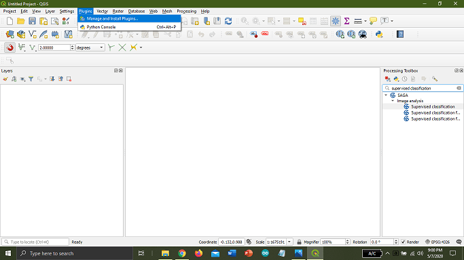This screenshot has width=464, height=260.
Task: Step the Magnifier value with its spinner arrows
Action: 347,242
